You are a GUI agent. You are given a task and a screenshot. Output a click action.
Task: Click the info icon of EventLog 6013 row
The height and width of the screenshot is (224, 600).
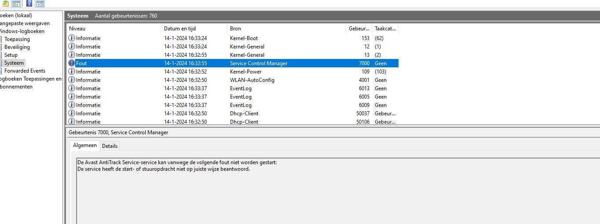pos(72,88)
